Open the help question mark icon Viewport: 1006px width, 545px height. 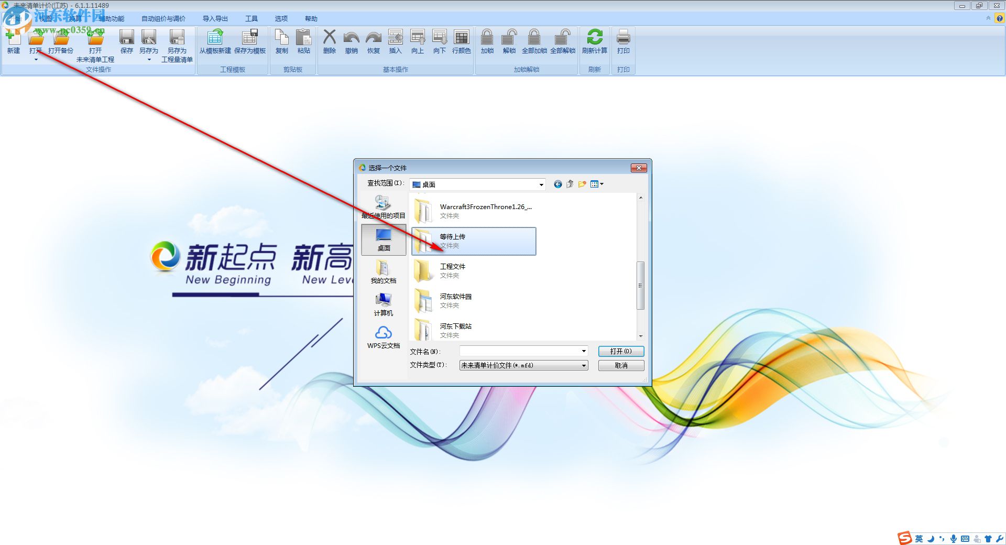[x=1000, y=18]
